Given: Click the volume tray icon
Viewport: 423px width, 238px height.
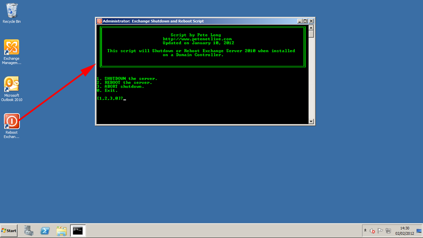Looking at the screenshot, I should pyautogui.click(x=372, y=230).
